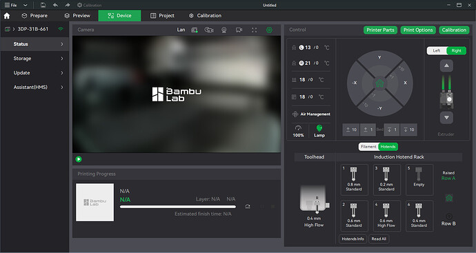Select hotend slot 2, 0.6 mm Standard
The width and height of the screenshot is (476, 253).
(354, 216)
